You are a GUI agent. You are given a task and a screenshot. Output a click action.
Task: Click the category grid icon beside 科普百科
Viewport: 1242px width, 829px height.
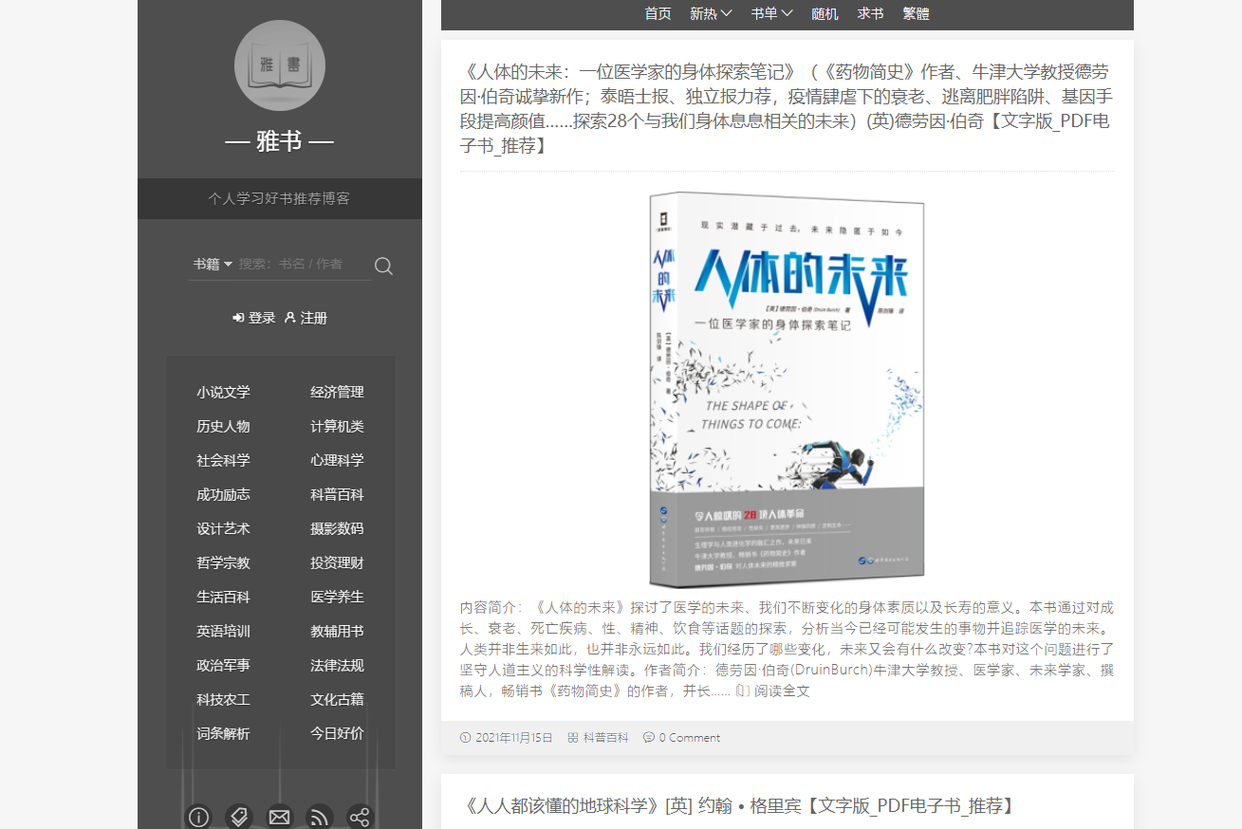click(573, 737)
